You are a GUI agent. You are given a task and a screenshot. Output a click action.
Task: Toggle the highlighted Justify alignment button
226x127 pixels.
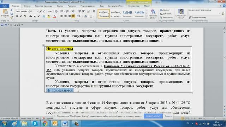pos(73,16)
